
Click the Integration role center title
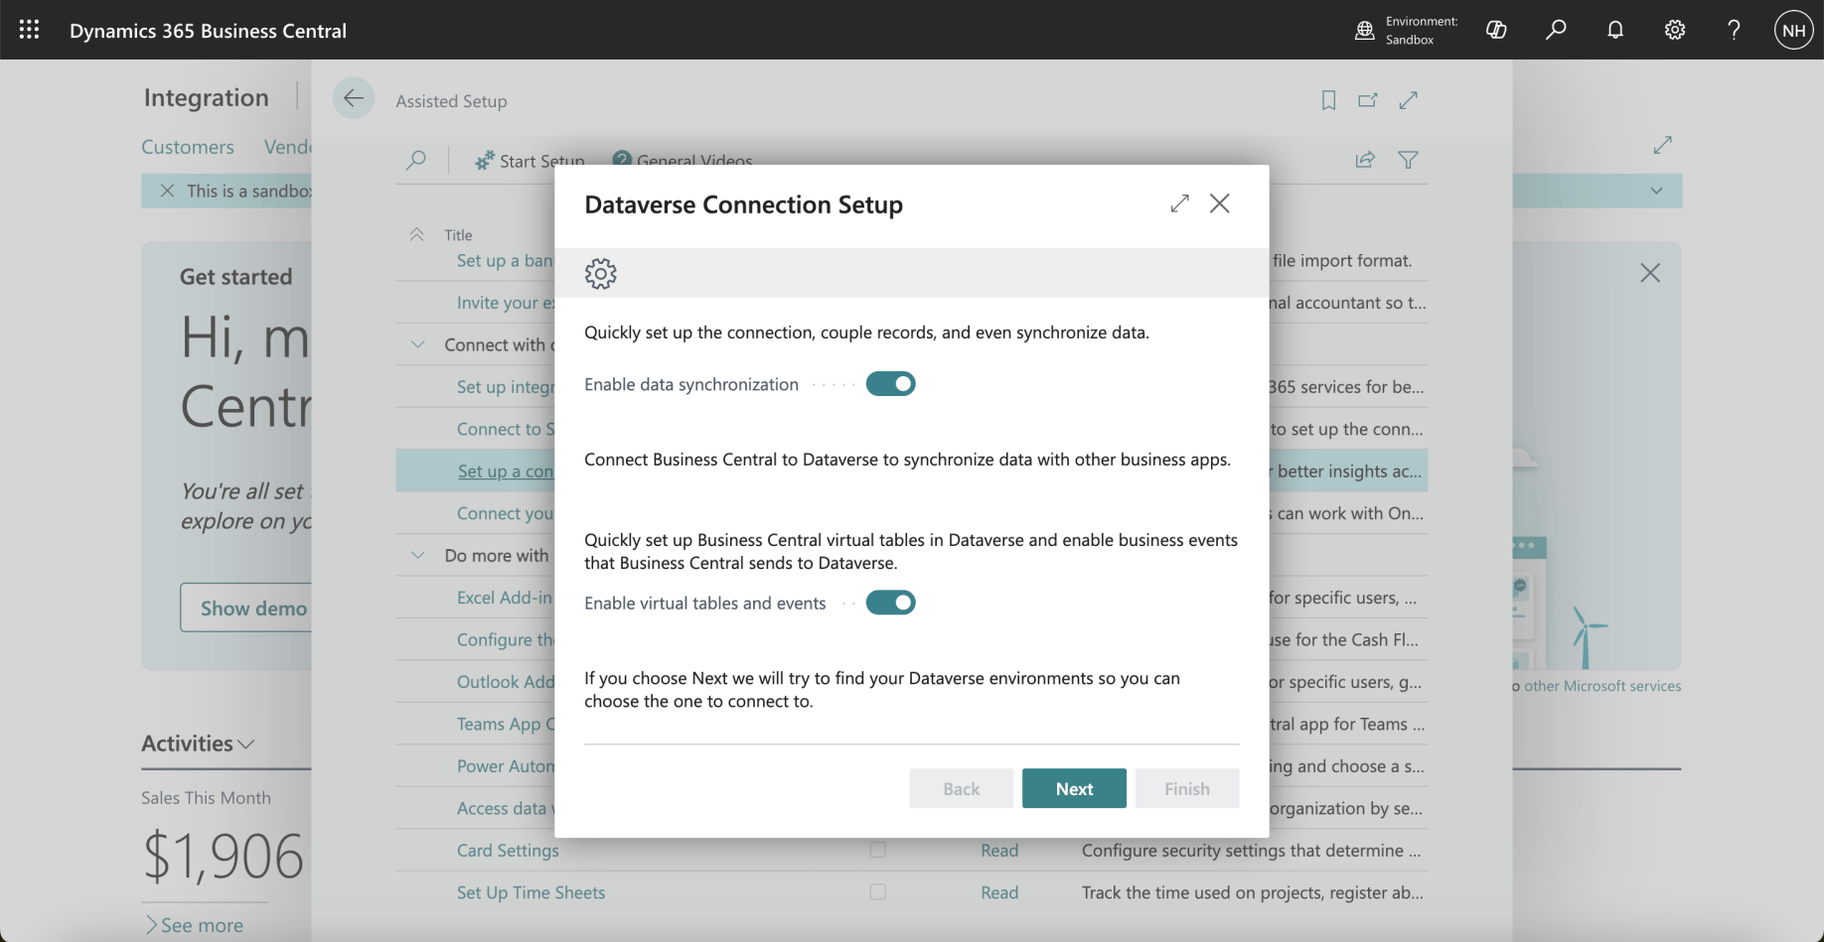coord(207,97)
